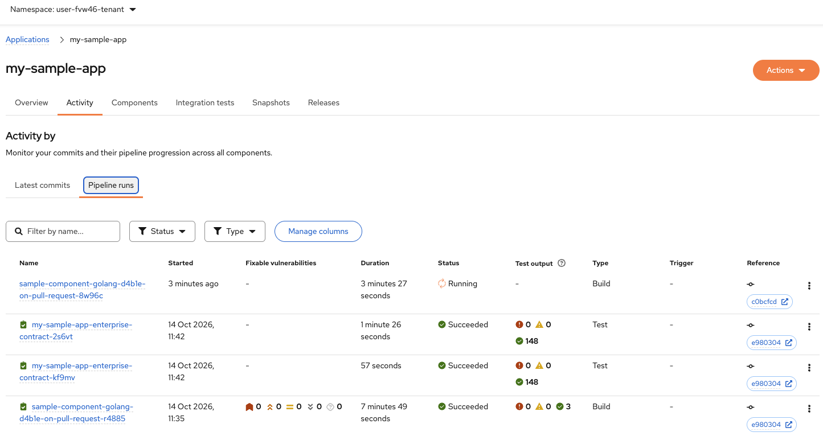Viewport: 823px width, 436px height.
Task: Click commit icon above c0bcfcd reference
Action: [x=751, y=284]
